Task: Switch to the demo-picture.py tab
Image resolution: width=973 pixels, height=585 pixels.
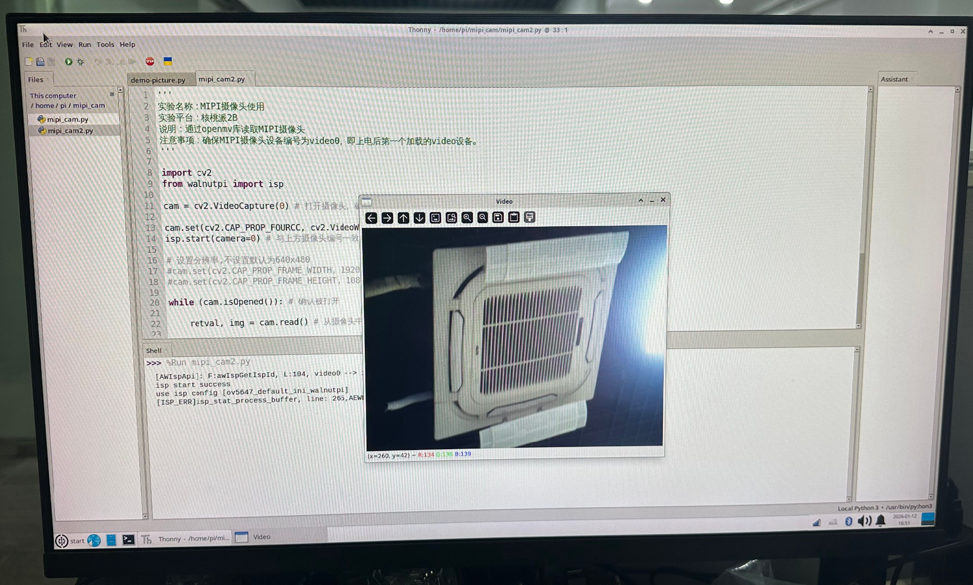Action: [158, 80]
